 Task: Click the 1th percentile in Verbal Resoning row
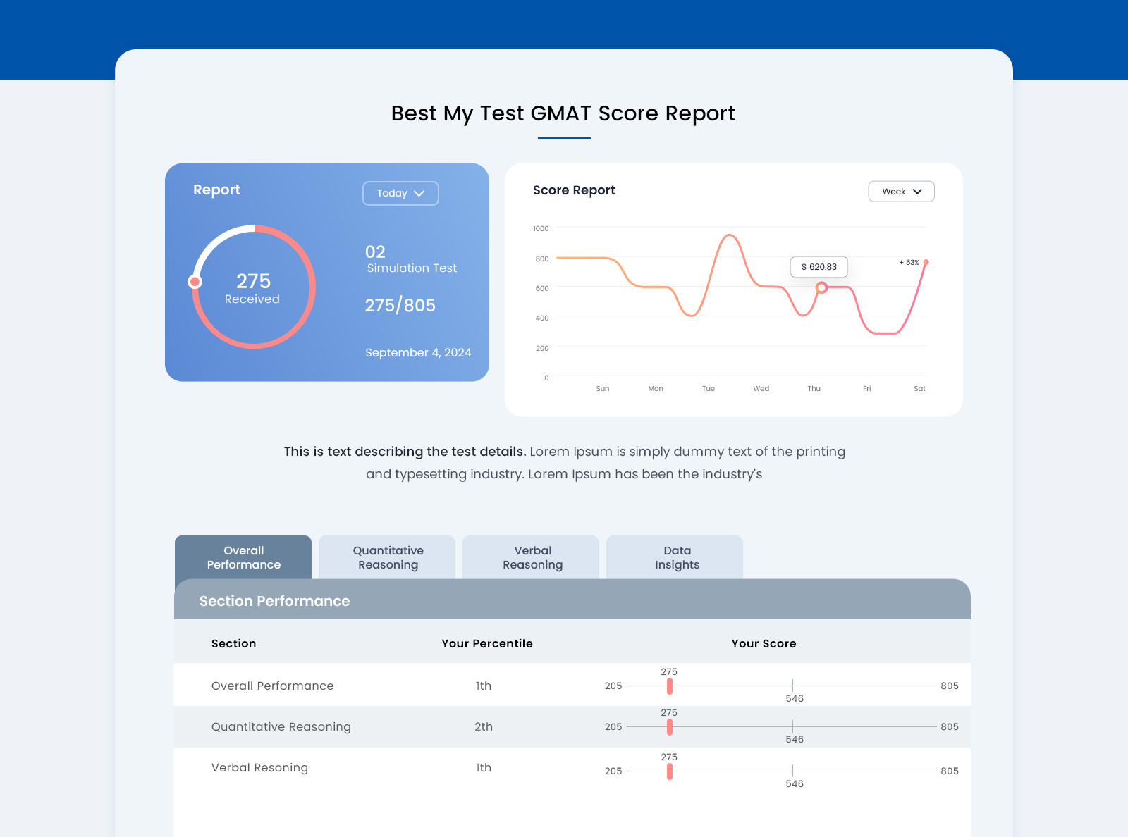pos(484,767)
